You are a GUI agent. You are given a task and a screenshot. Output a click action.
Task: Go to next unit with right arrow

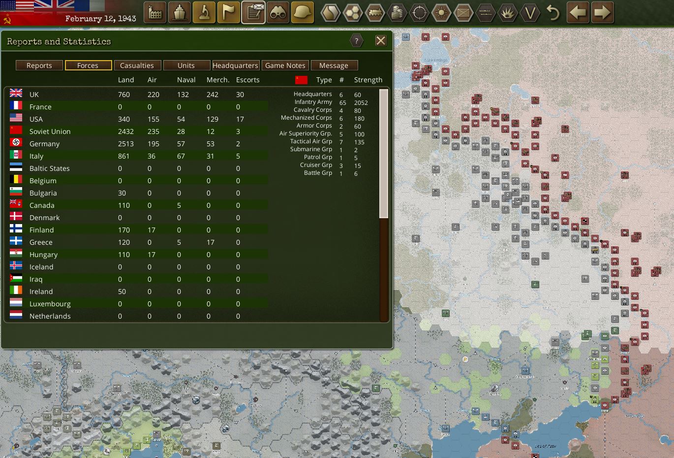tap(603, 13)
